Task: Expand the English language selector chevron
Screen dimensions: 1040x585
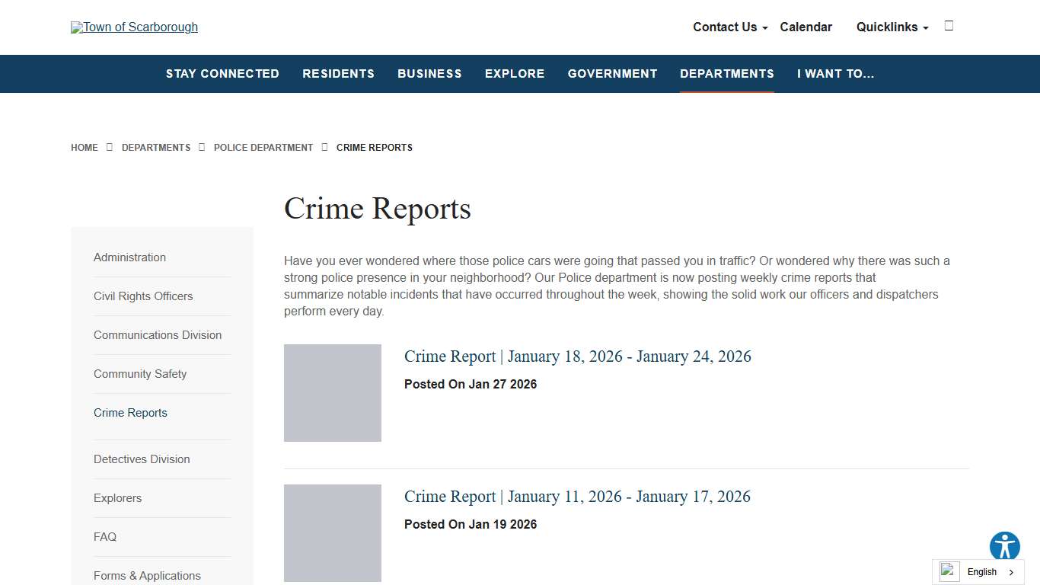Action: (1010, 572)
